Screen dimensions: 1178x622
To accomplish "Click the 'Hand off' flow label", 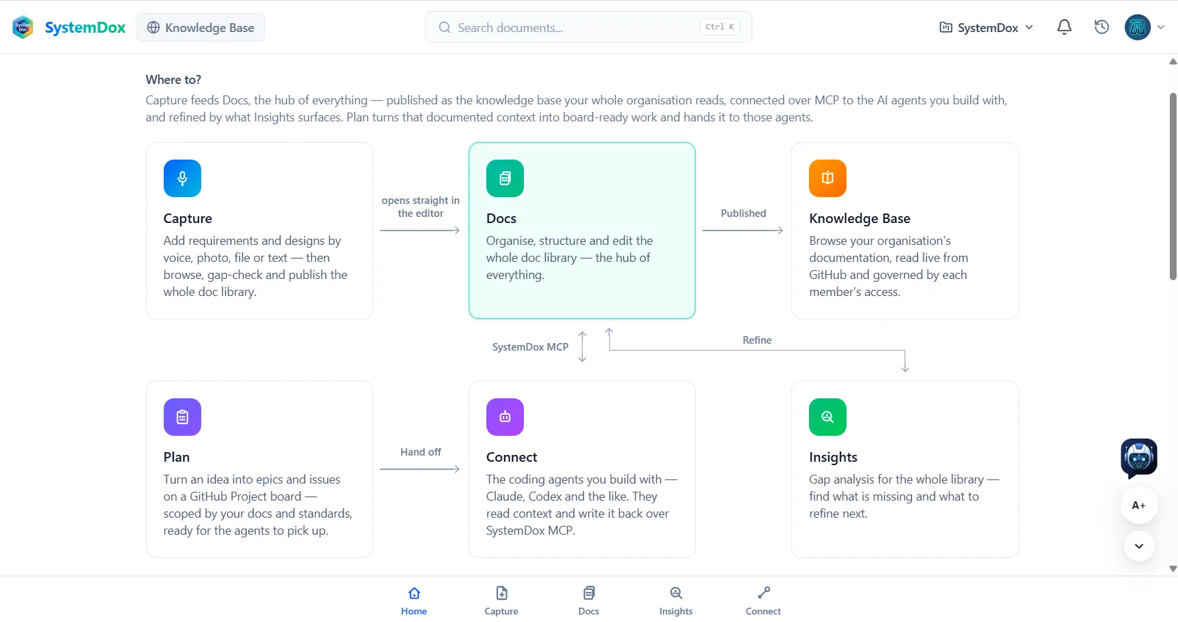I will (421, 451).
